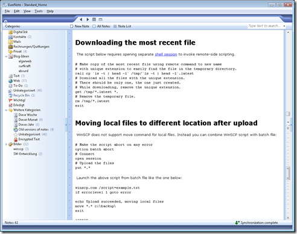The height and width of the screenshot is (234, 297).
Task: Select the SW-Entwicklung category
Action: [25, 154]
